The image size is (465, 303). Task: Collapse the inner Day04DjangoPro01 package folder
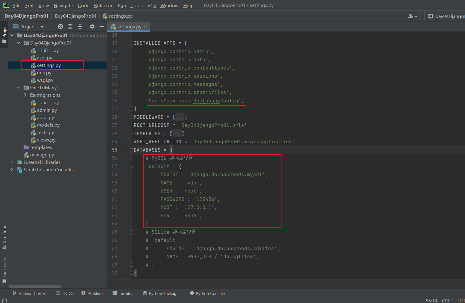click(19, 43)
